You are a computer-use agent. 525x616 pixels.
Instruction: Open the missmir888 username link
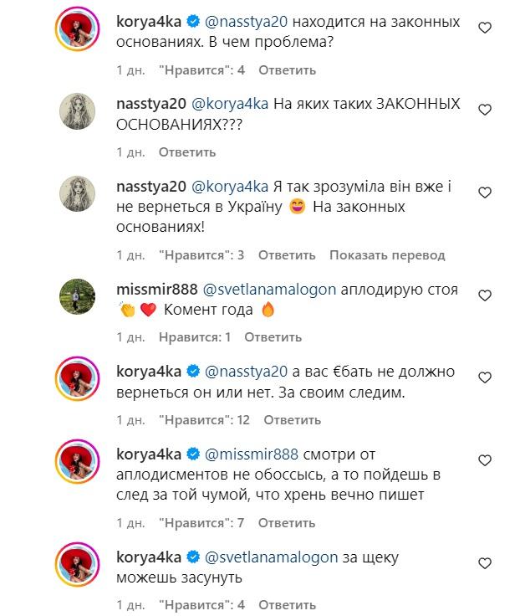(157, 290)
